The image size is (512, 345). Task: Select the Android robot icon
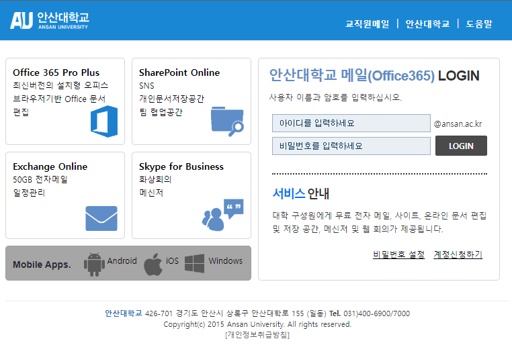coord(94,264)
